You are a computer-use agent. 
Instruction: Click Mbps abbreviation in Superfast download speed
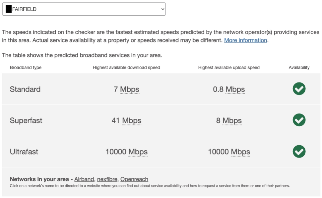pyautogui.click(x=132, y=121)
